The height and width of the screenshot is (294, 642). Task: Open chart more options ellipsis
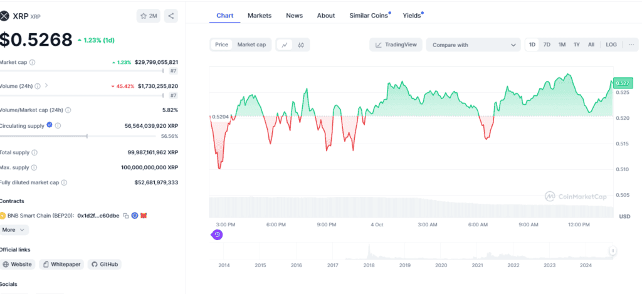click(631, 45)
